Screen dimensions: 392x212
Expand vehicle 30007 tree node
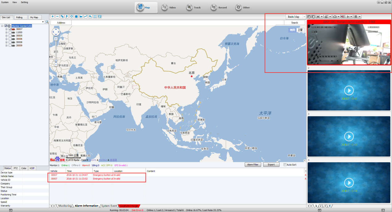click(6, 29)
